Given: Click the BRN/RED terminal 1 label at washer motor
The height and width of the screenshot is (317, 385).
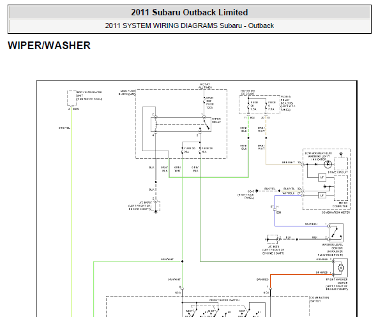Looking at the screenshot, I should 323,272.
